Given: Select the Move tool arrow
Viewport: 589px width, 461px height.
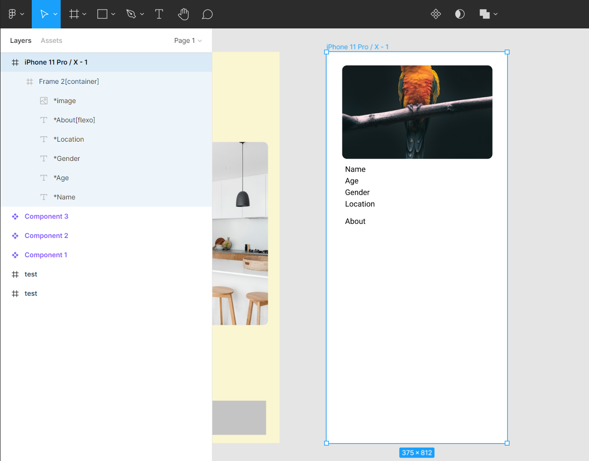Looking at the screenshot, I should click(44, 14).
